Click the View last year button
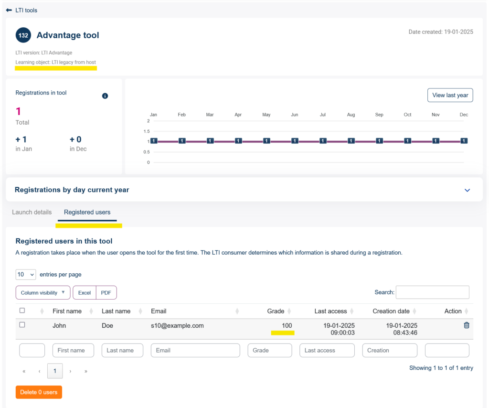 450,95
